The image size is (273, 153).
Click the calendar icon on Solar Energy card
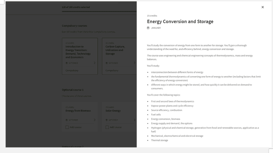click(x=106, y=120)
